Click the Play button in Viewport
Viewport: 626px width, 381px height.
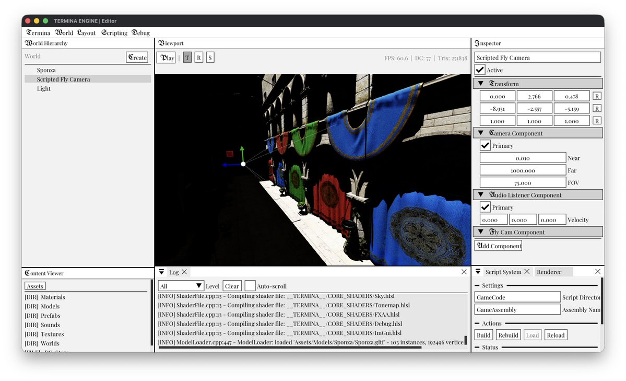tap(167, 57)
